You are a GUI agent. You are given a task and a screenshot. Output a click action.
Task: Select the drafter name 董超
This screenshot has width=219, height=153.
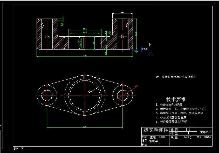pyautogui.click(x=153, y=137)
